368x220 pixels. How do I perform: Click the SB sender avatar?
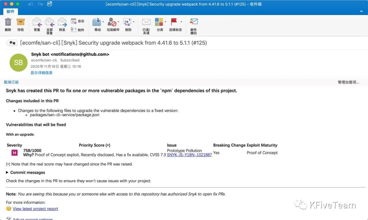tap(18, 63)
